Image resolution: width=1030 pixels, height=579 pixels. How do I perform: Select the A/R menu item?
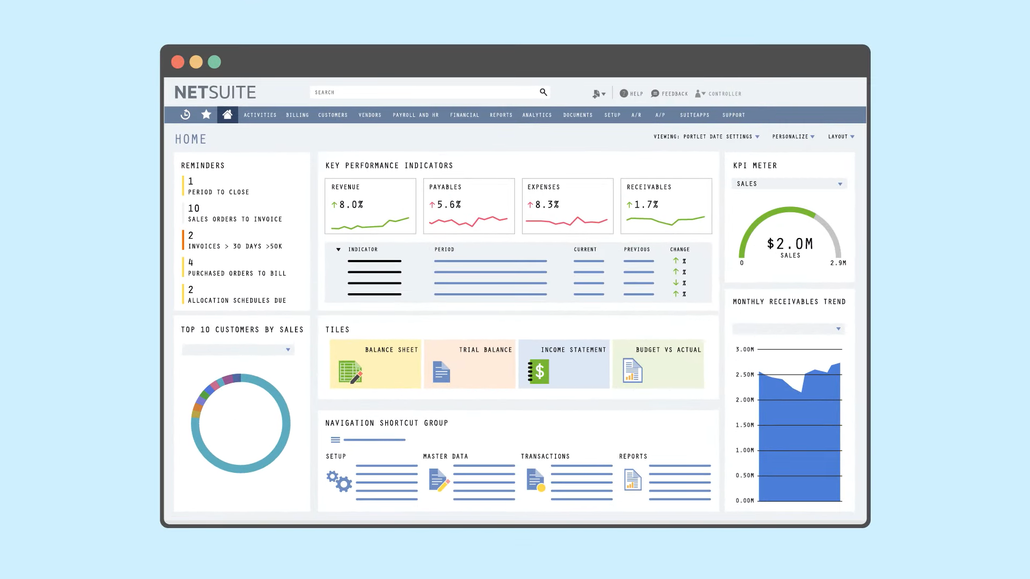[636, 115]
